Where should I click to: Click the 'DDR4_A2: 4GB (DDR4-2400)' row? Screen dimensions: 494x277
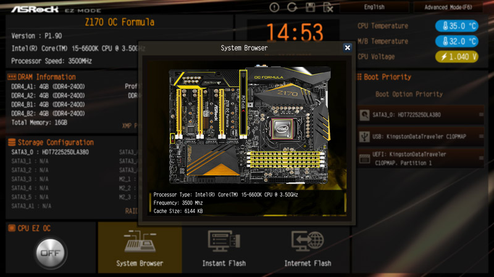pyautogui.click(x=48, y=95)
